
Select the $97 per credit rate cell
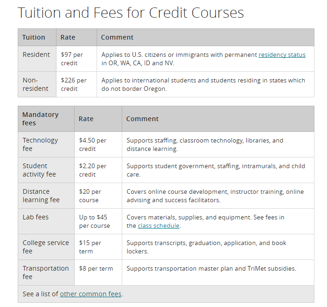[72, 59]
